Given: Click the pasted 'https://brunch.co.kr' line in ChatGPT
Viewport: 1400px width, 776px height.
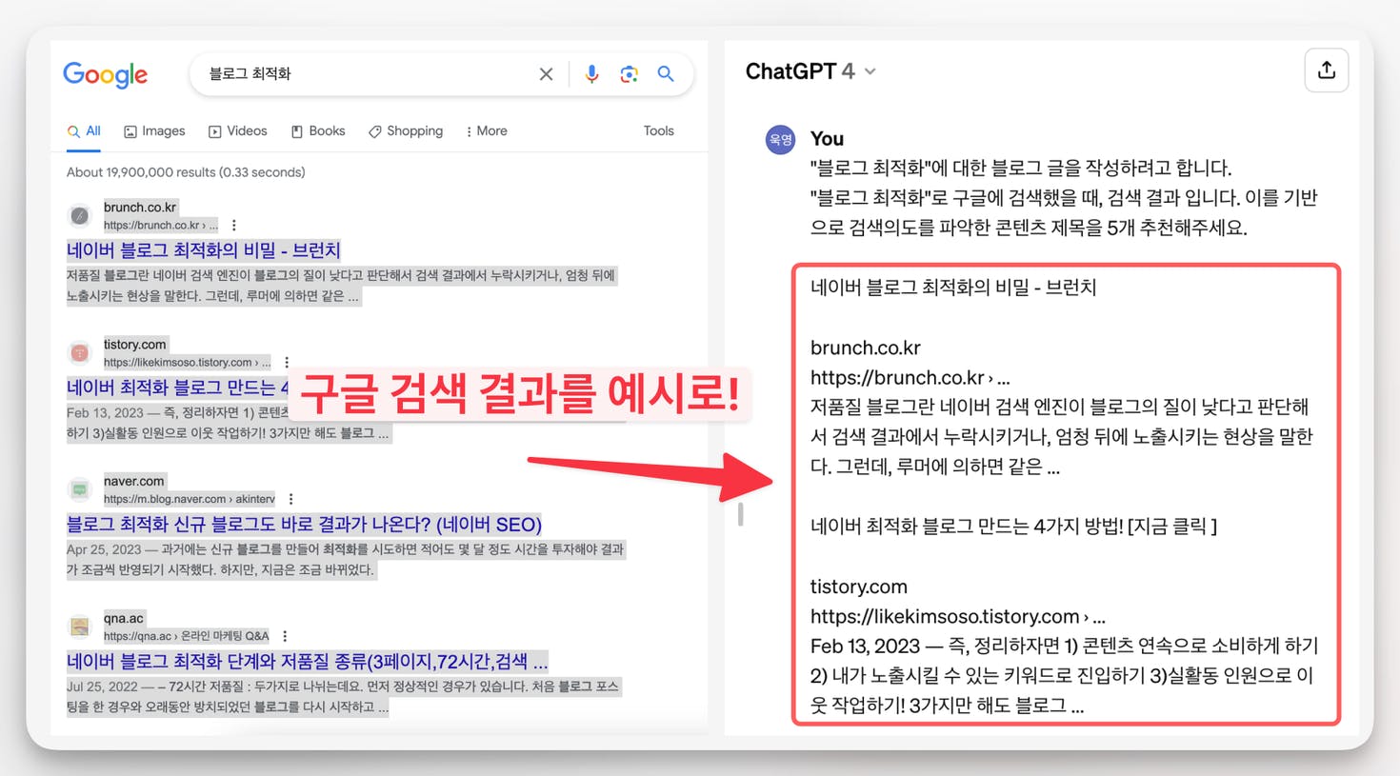Looking at the screenshot, I should coord(910,378).
